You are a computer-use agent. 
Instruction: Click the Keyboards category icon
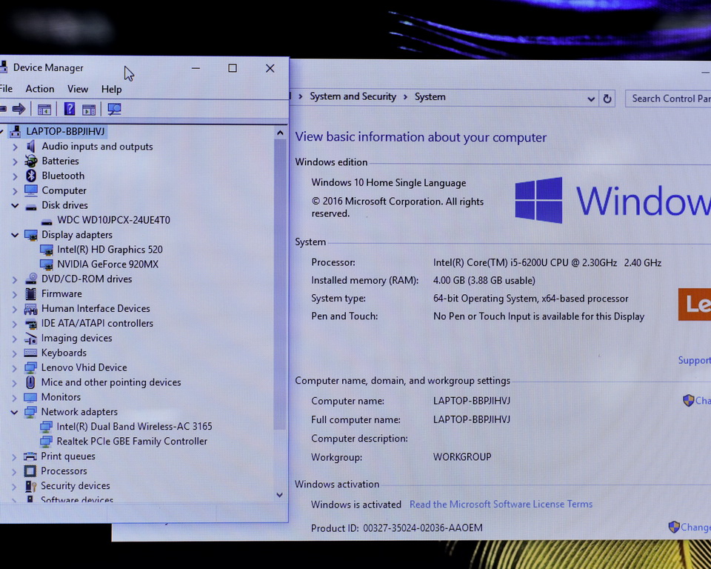coord(30,353)
